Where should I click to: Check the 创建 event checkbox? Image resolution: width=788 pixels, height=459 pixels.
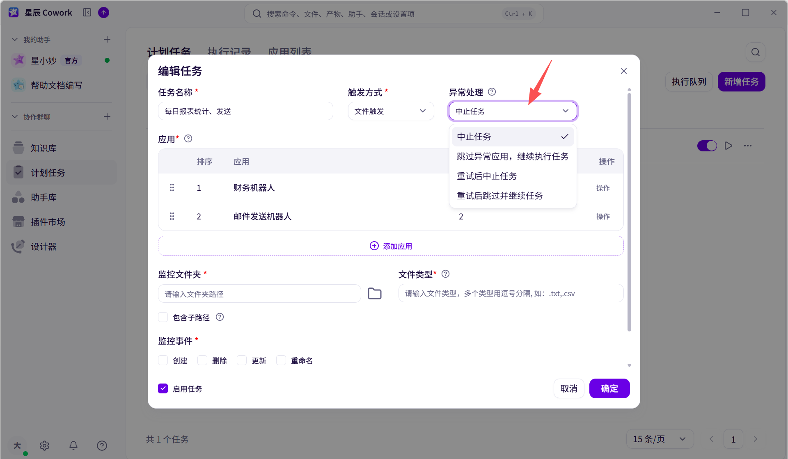click(x=163, y=360)
